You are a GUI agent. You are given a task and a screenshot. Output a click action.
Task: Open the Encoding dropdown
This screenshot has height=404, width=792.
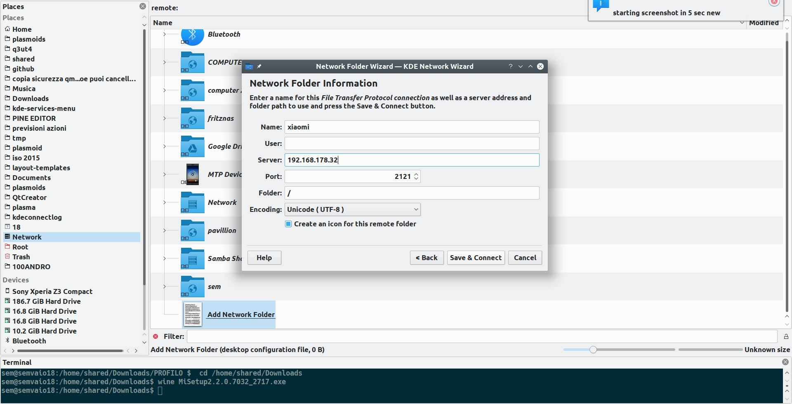pyautogui.click(x=353, y=209)
